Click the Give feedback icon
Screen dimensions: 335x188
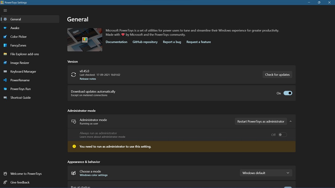point(5,182)
